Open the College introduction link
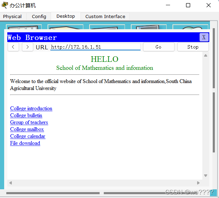This screenshot has height=198, width=219. [31, 108]
